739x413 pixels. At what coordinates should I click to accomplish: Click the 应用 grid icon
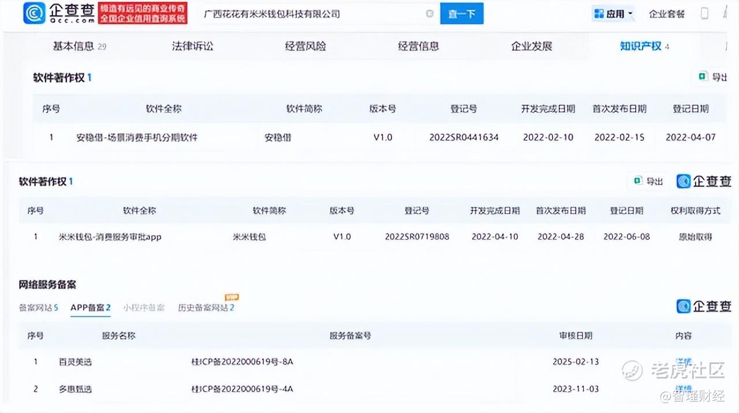pos(599,14)
